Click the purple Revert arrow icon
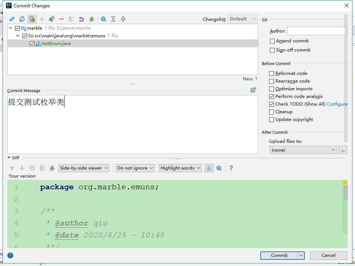This screenshot has width=355, height=266. click(x=81, y=19)
